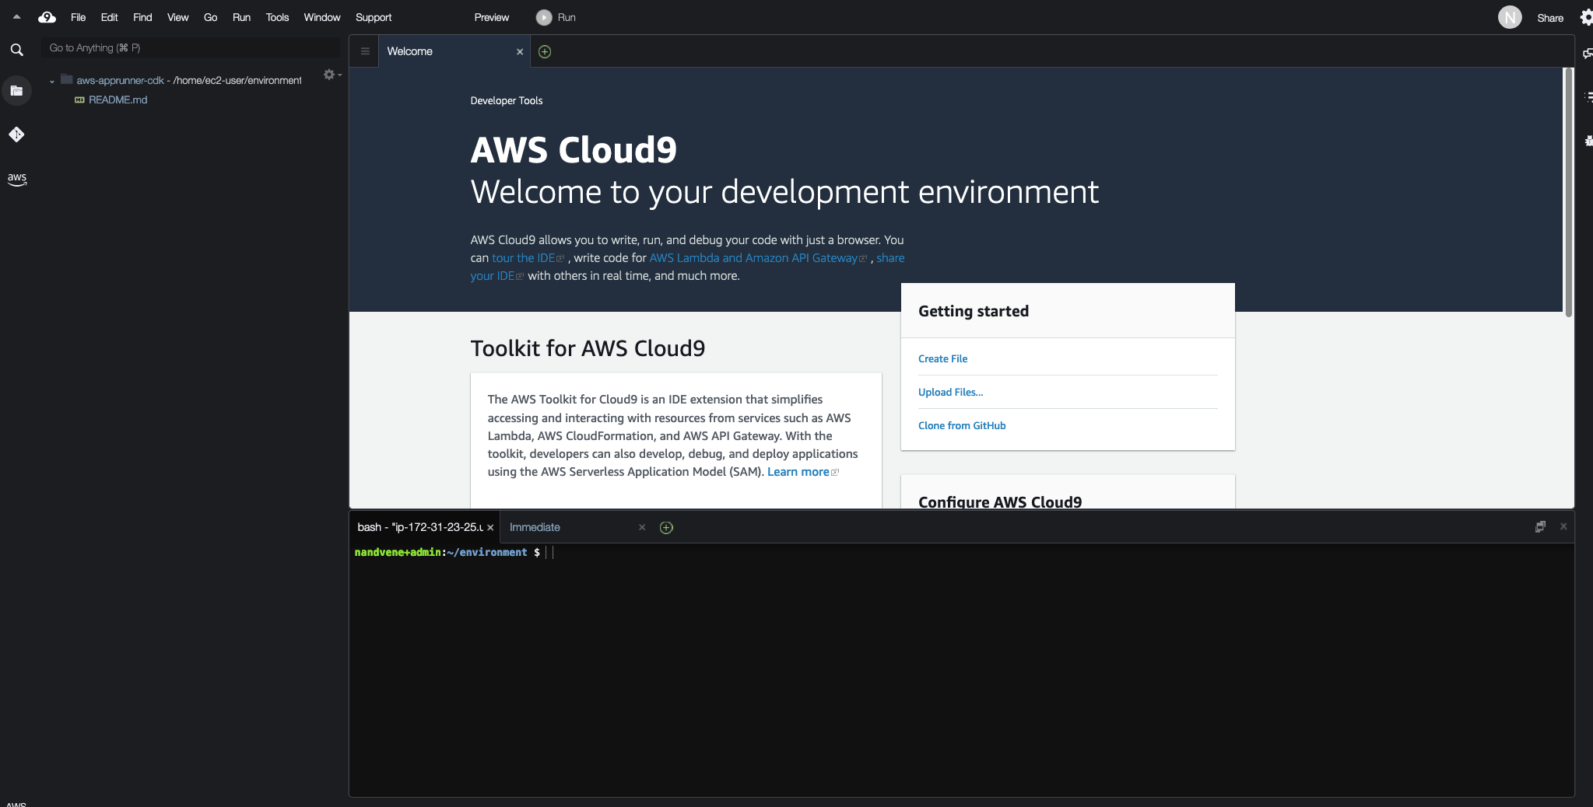The width and height of the screenshot is (1593, 807).
Task: Open the tour the IDE link
Action: tap(528, 258)
